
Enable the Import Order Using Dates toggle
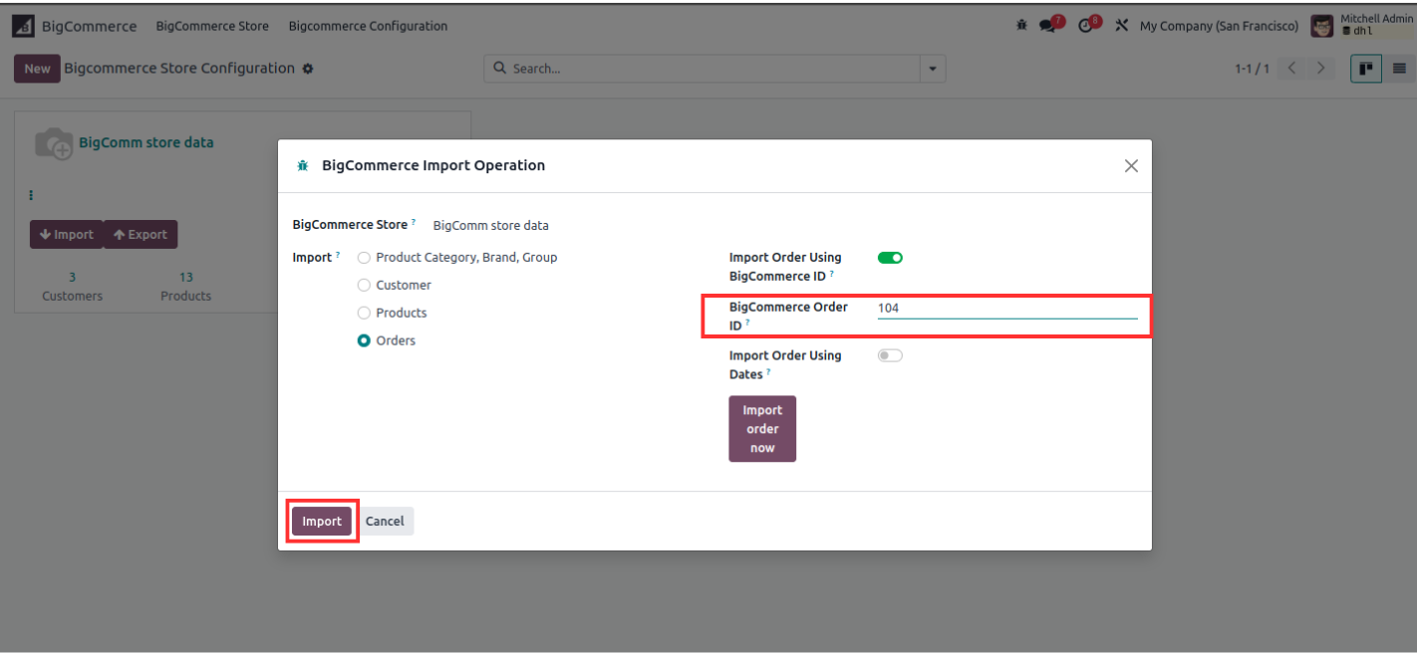click(x=890, y=356)
